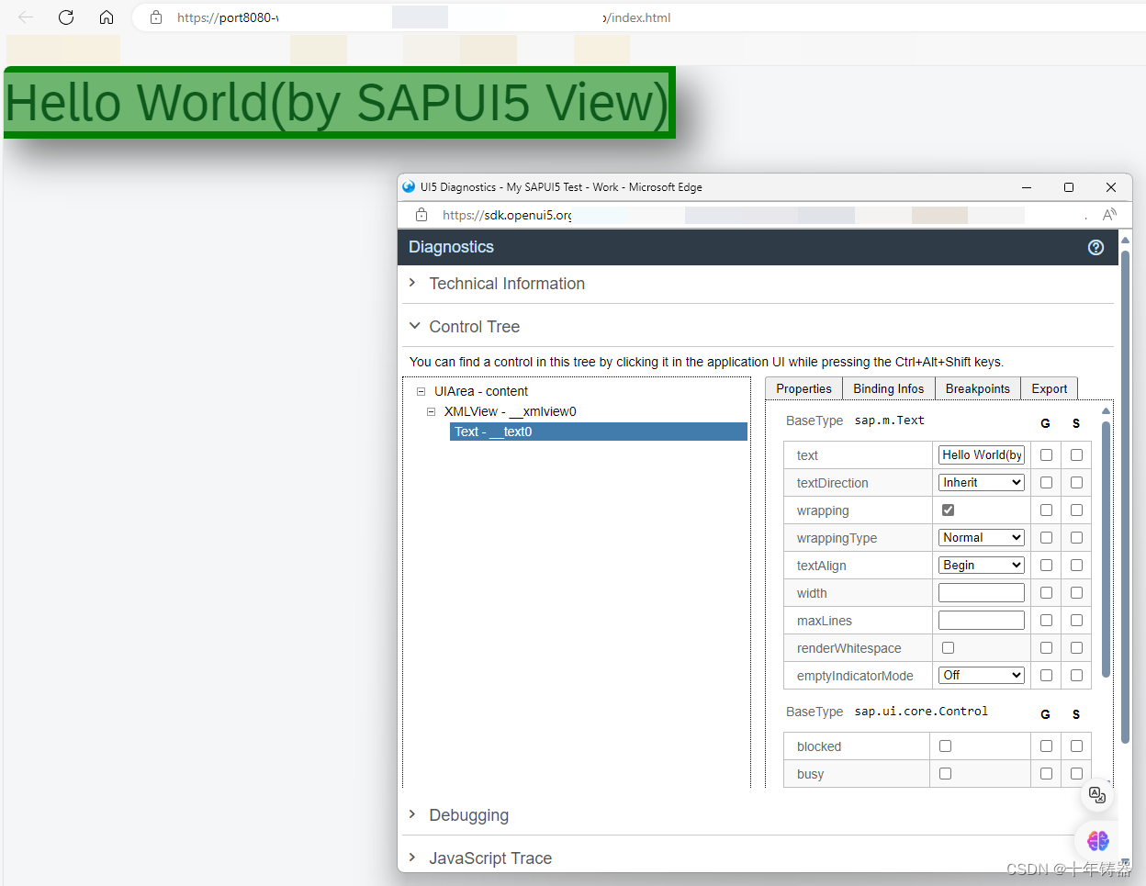Viewport: 1146px width, 886px height.
Task: Open the emptyIndicatorMode Off dropdown
Action: pyautogui.click(x=981, y=675)
